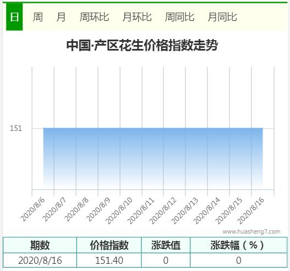
Task: Click the 2020/8/11 axis date label
Action: (x=141, y=211)
